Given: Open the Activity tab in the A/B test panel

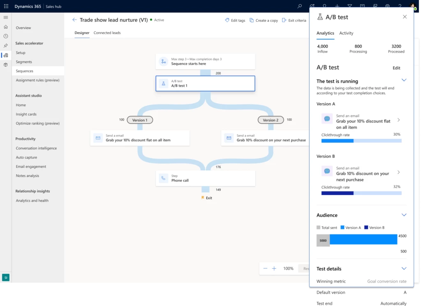Looking at the screenshot, I should click(346, 33).
